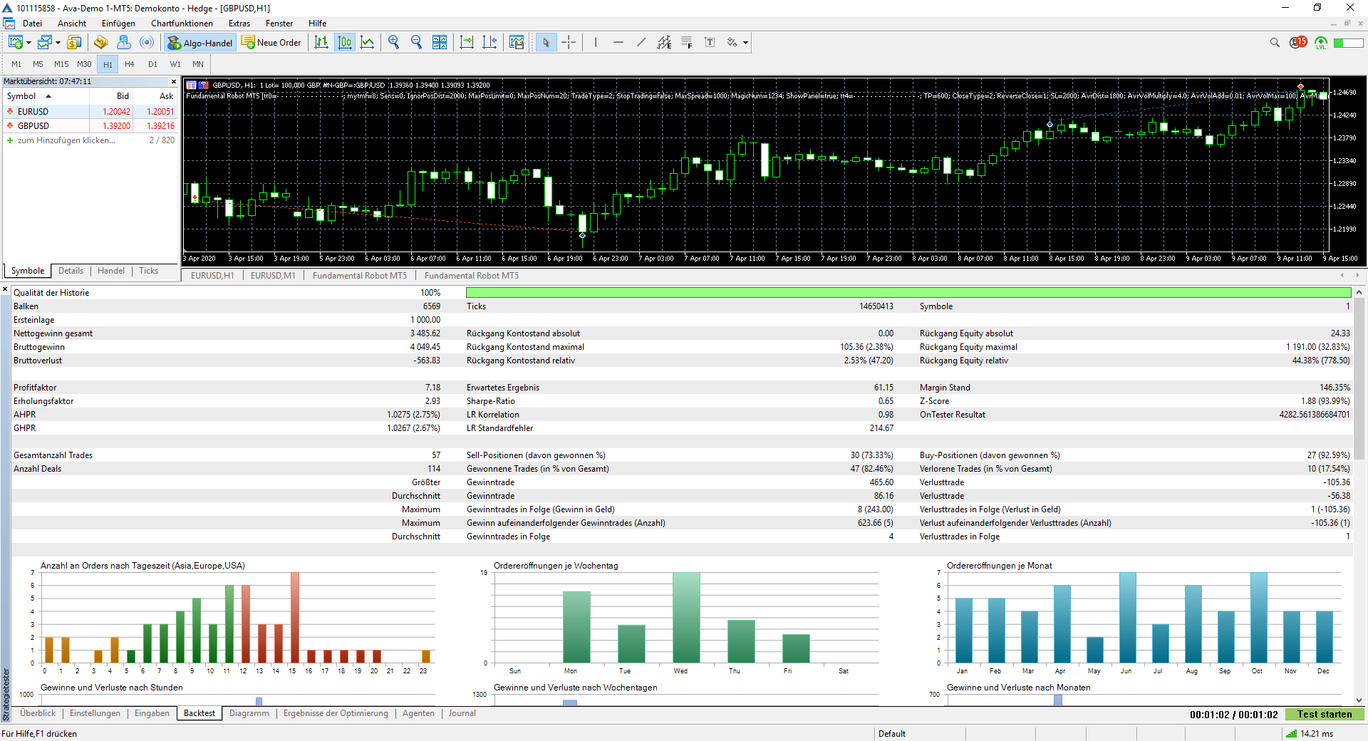Viewport: 1368px width, 741px height.
Task: Click the Neue Order button
Action: pyautogui.click(x=271, y=43)
